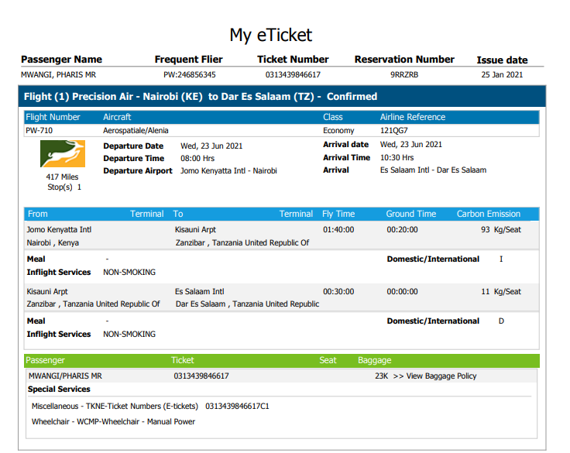Select flight number PW-710

click(x=39, y=131)
